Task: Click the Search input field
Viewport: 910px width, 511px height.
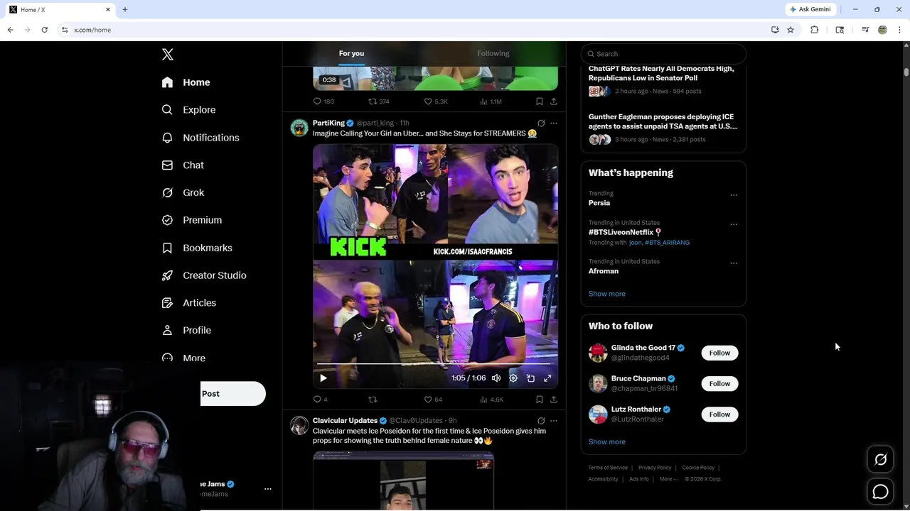Action: [x=663, y=54]
